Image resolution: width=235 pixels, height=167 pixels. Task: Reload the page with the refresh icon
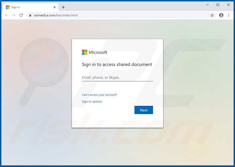(x=21, y=15)
